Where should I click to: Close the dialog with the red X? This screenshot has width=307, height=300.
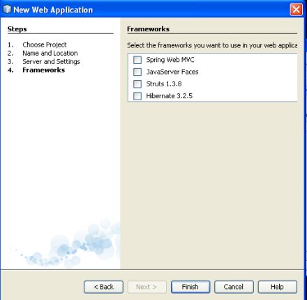click(x=296, y=10)
